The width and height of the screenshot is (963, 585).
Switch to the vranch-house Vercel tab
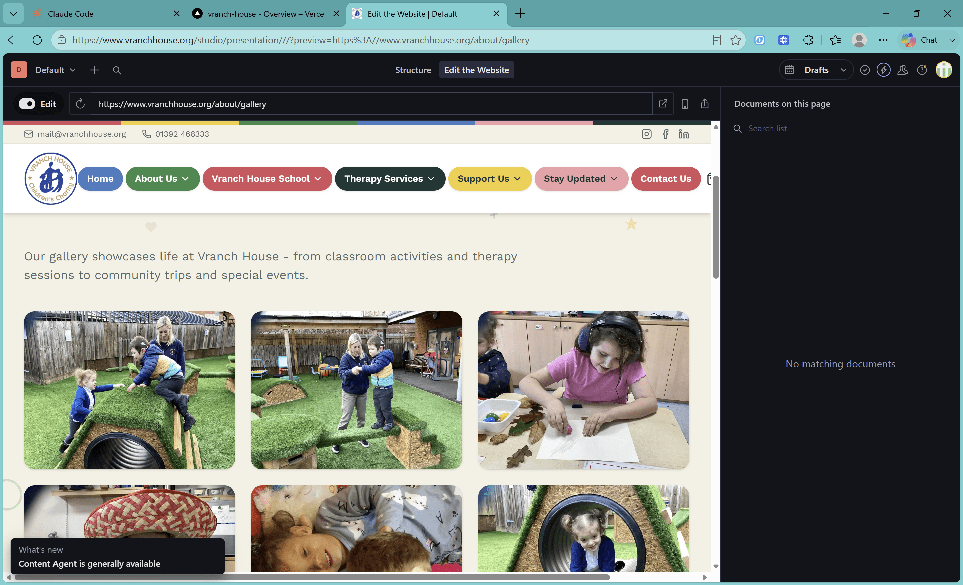pos(266,14)
